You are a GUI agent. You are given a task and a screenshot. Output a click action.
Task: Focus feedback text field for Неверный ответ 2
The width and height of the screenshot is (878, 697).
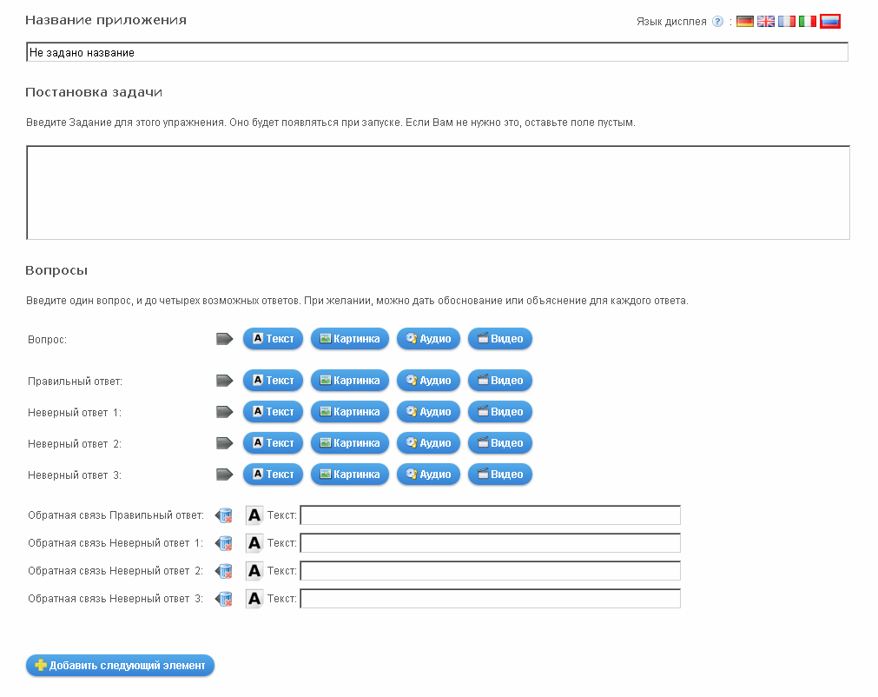click(x=491, y=571)
